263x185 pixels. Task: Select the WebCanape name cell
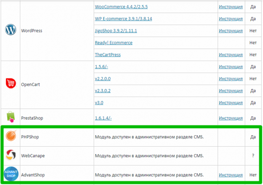click(57, 156)
